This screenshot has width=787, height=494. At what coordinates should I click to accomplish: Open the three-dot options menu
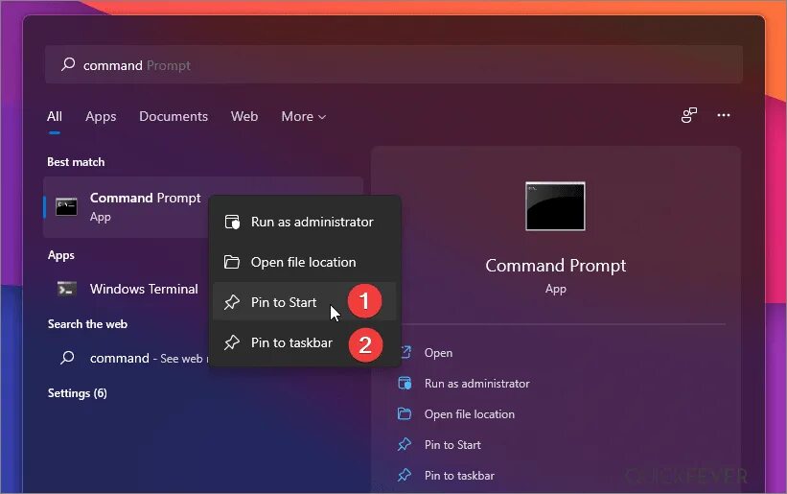click(724, 115)
